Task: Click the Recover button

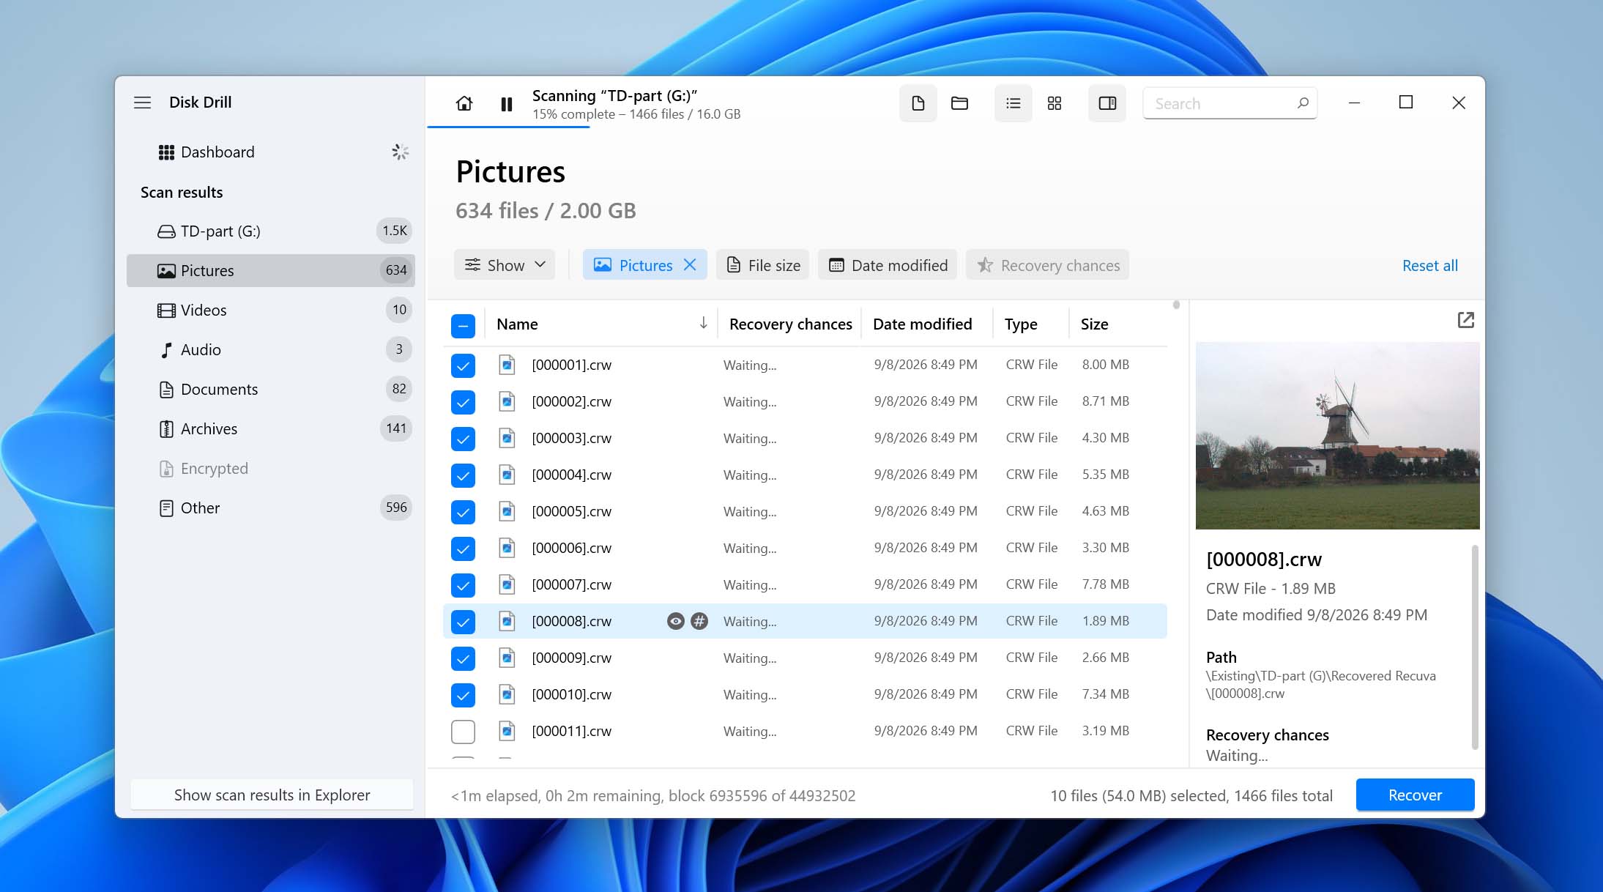Action: coord(1415,795)
